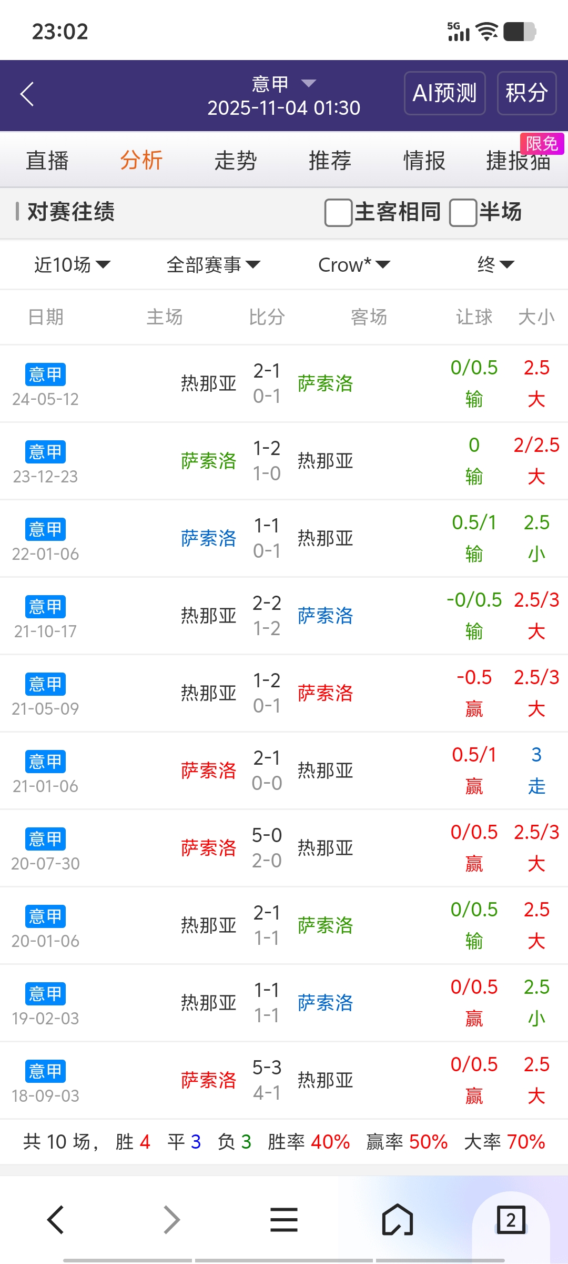Screen dimensions: 568x1264
Task: Enable the 半场 checkbox
Action: pos(463,212)
